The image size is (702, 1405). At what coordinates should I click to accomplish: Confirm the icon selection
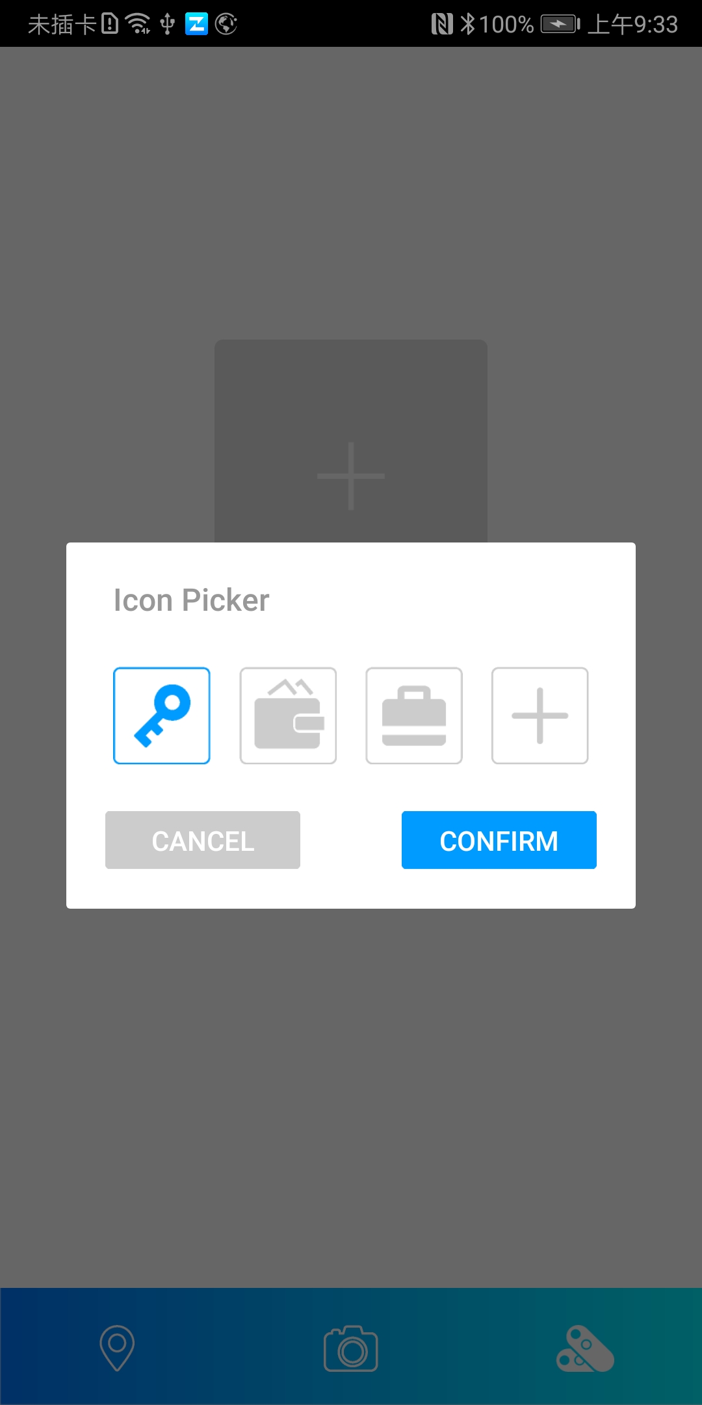(x=499, y=840)
